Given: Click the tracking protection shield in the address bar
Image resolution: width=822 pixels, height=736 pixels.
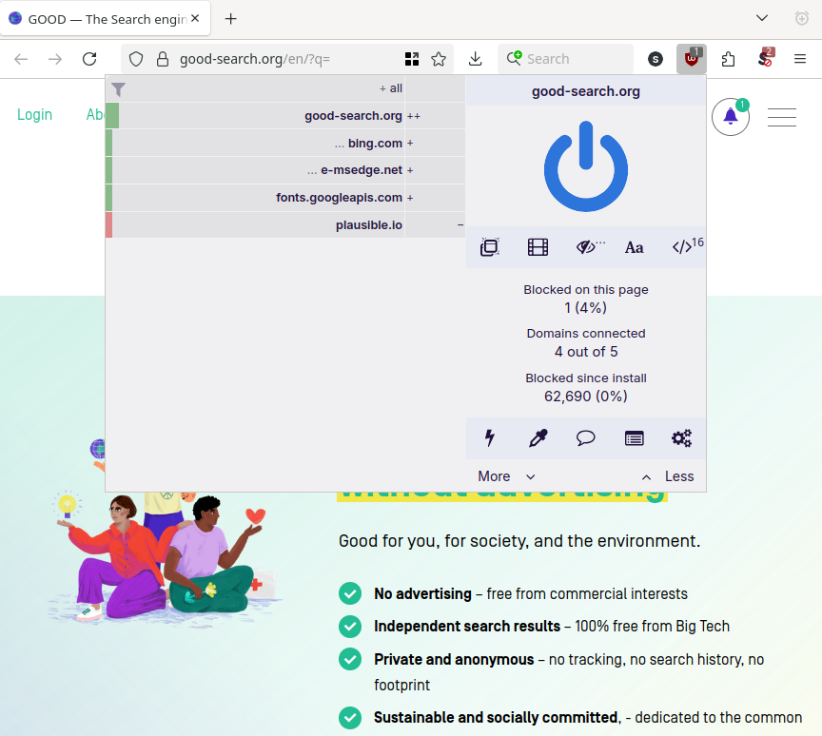Looking at the screenshot, I should coord(136,58).
